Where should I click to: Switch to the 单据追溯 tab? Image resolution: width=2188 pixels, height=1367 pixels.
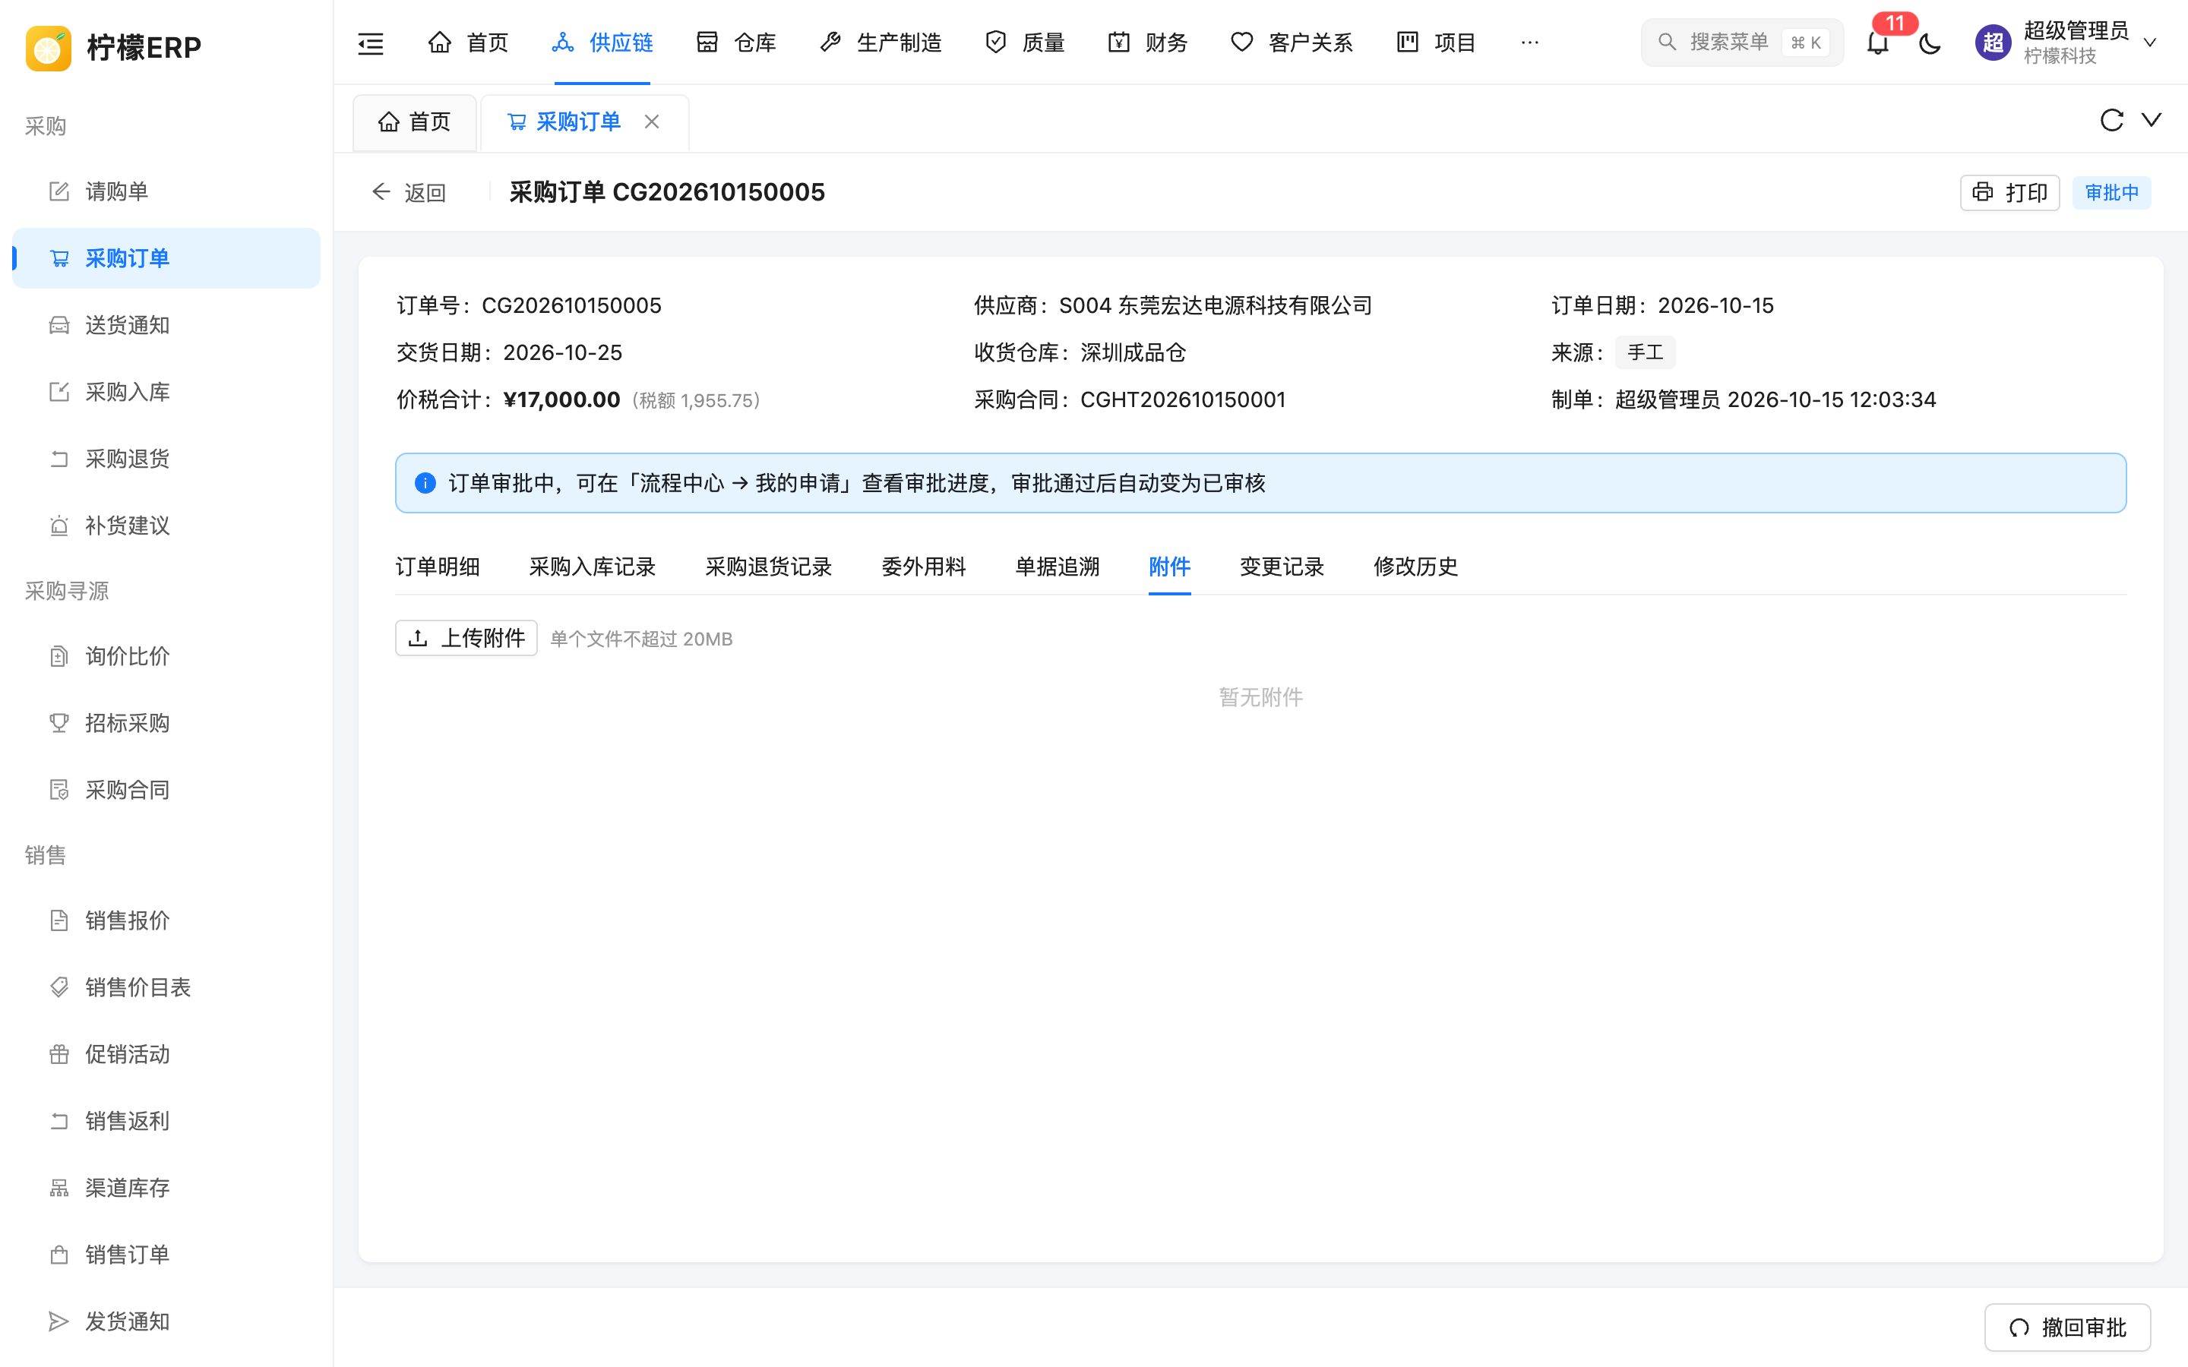tap(1057, 567)
